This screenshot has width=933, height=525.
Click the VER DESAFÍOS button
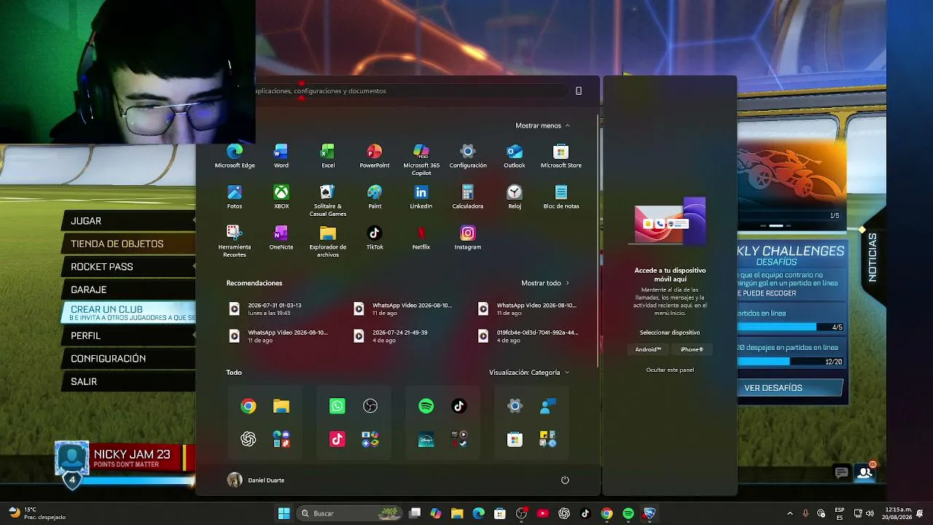tap(789, 388)
